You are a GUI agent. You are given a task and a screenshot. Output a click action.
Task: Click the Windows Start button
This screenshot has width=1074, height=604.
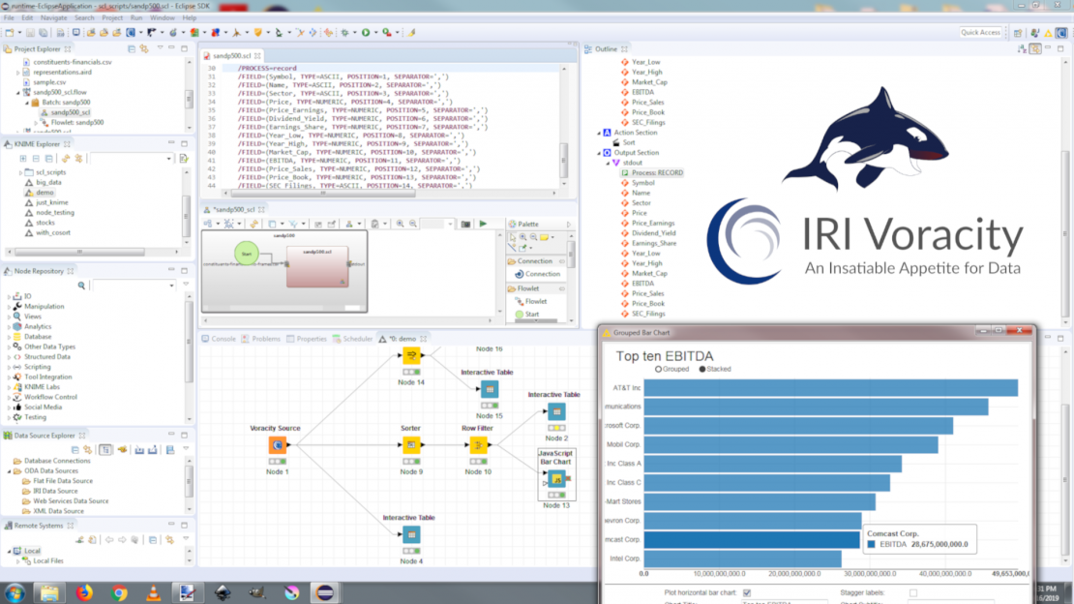15,592
